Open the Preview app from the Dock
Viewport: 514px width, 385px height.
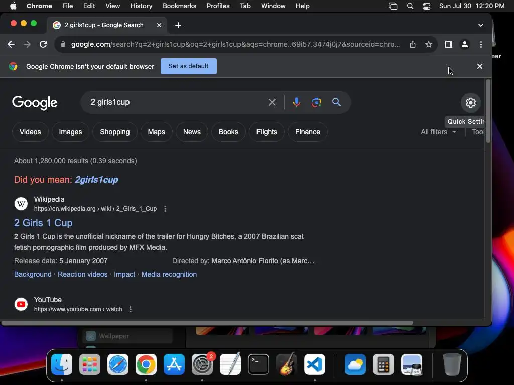click(412, 364)
